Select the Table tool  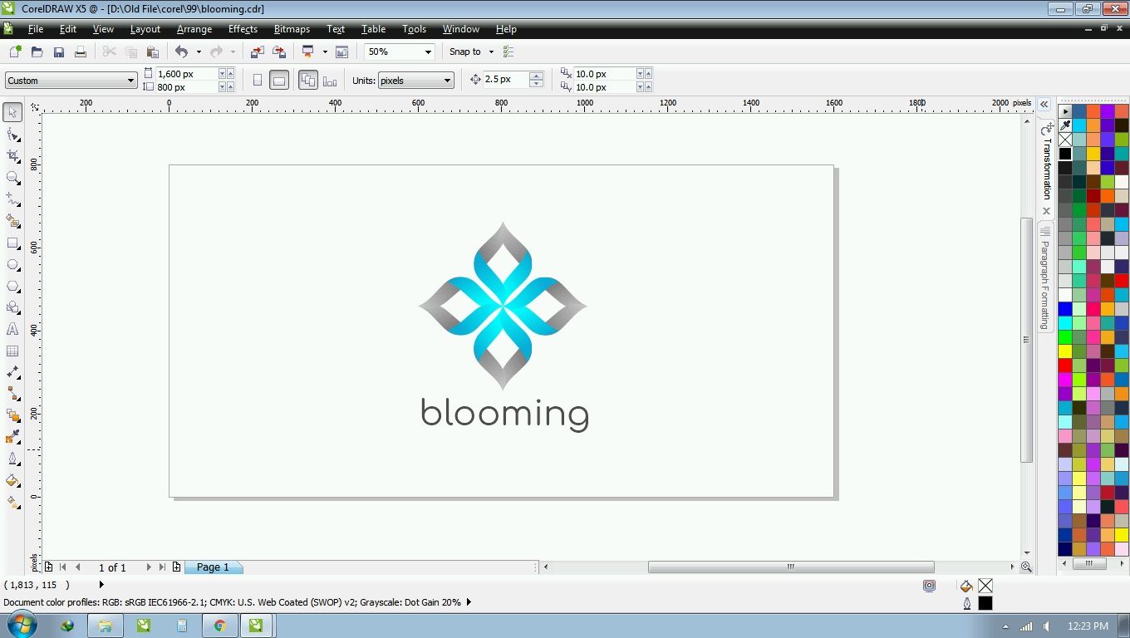(12, 351)
